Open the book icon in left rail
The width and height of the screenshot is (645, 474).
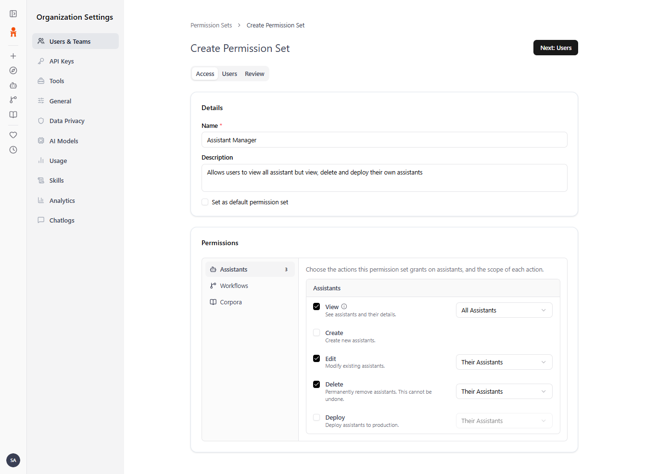[x=13, y=115]
